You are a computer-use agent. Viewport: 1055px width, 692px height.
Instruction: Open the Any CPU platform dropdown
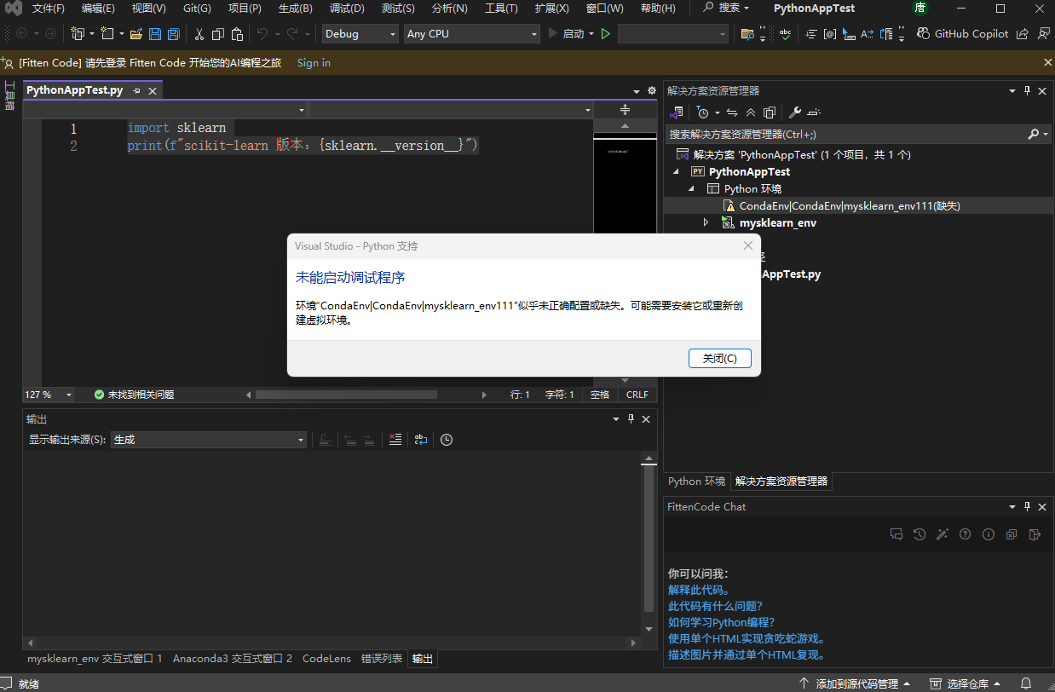coord(472,34)
